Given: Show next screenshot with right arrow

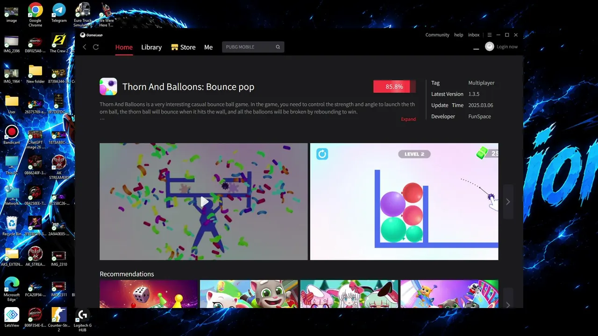Looking at the screenshot, I should [508, 202].
